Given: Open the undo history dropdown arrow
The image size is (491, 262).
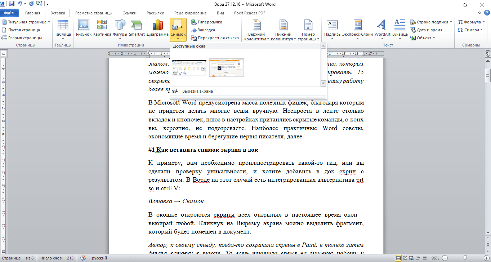Looking at the screenshot, I should pos(24,4).
